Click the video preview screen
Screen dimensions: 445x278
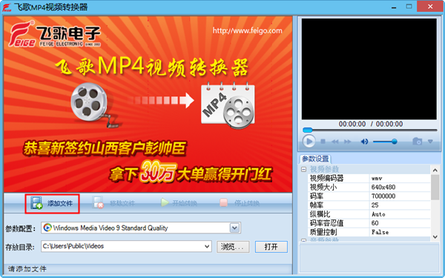pyautogui.click(x=369, y=69)
